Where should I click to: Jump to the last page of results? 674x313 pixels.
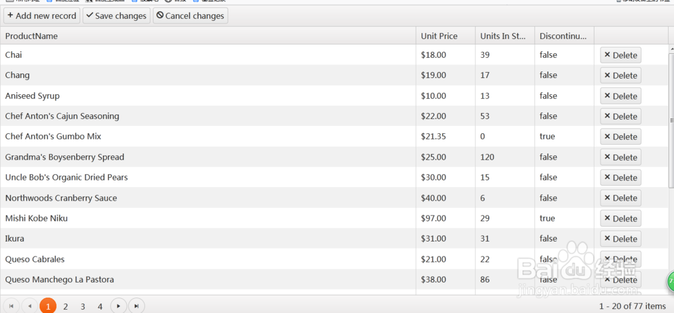136,306
